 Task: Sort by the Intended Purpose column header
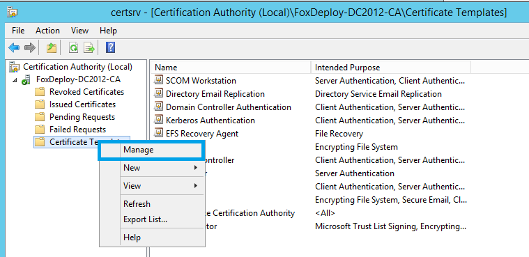point(391,68)
